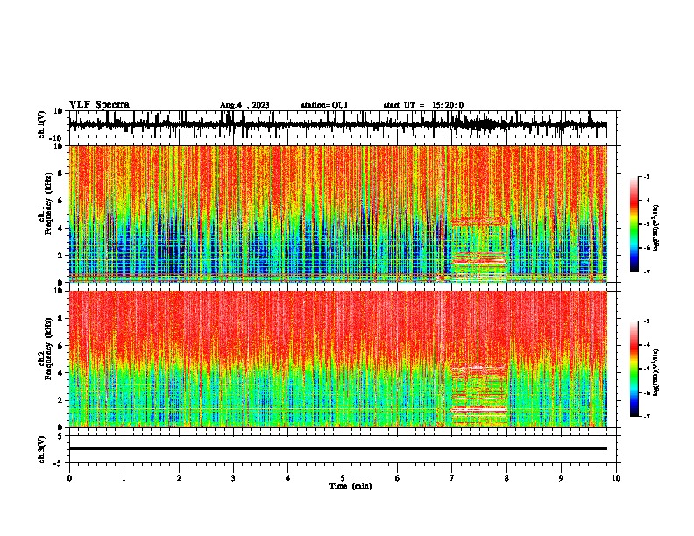Screen dimensions: 694x536
Task: Click the ch.2 colorbar log(PSD) label
Action: coord(655,372)
